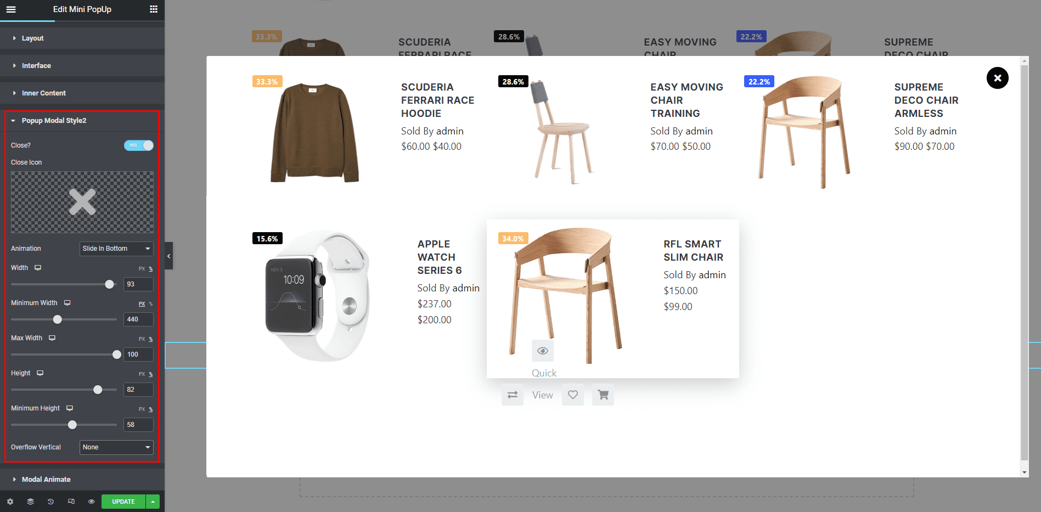The image size is (1041, 512).
Task: Open the widgets grid panel
Action: click(x=154, y=9)
